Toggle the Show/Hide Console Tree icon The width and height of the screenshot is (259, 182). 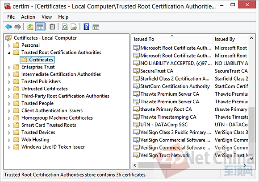coord(40,27)
